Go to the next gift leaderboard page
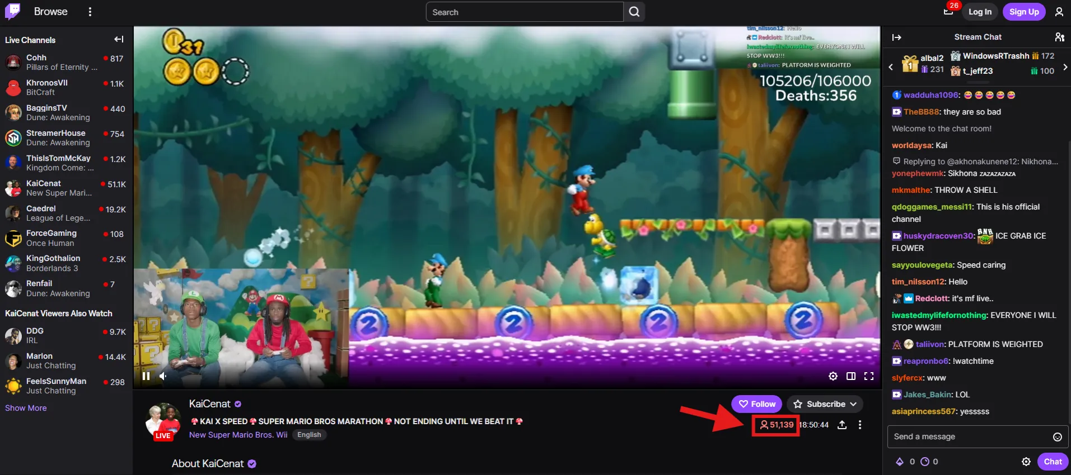The image size is (1071, 475). coord(1065,67)
